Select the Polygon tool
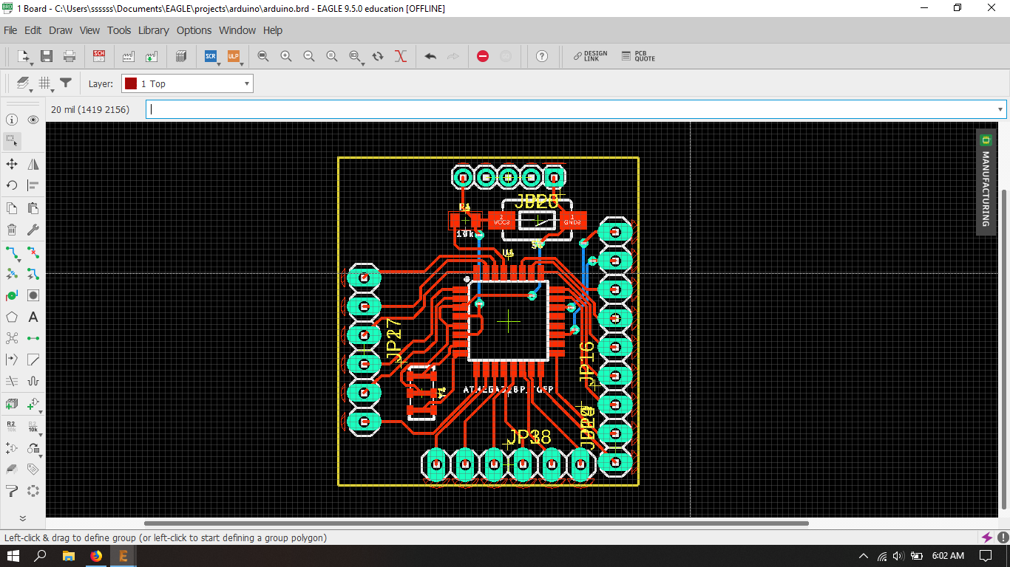Screen dimensions: 1010x567 point(12,317)
